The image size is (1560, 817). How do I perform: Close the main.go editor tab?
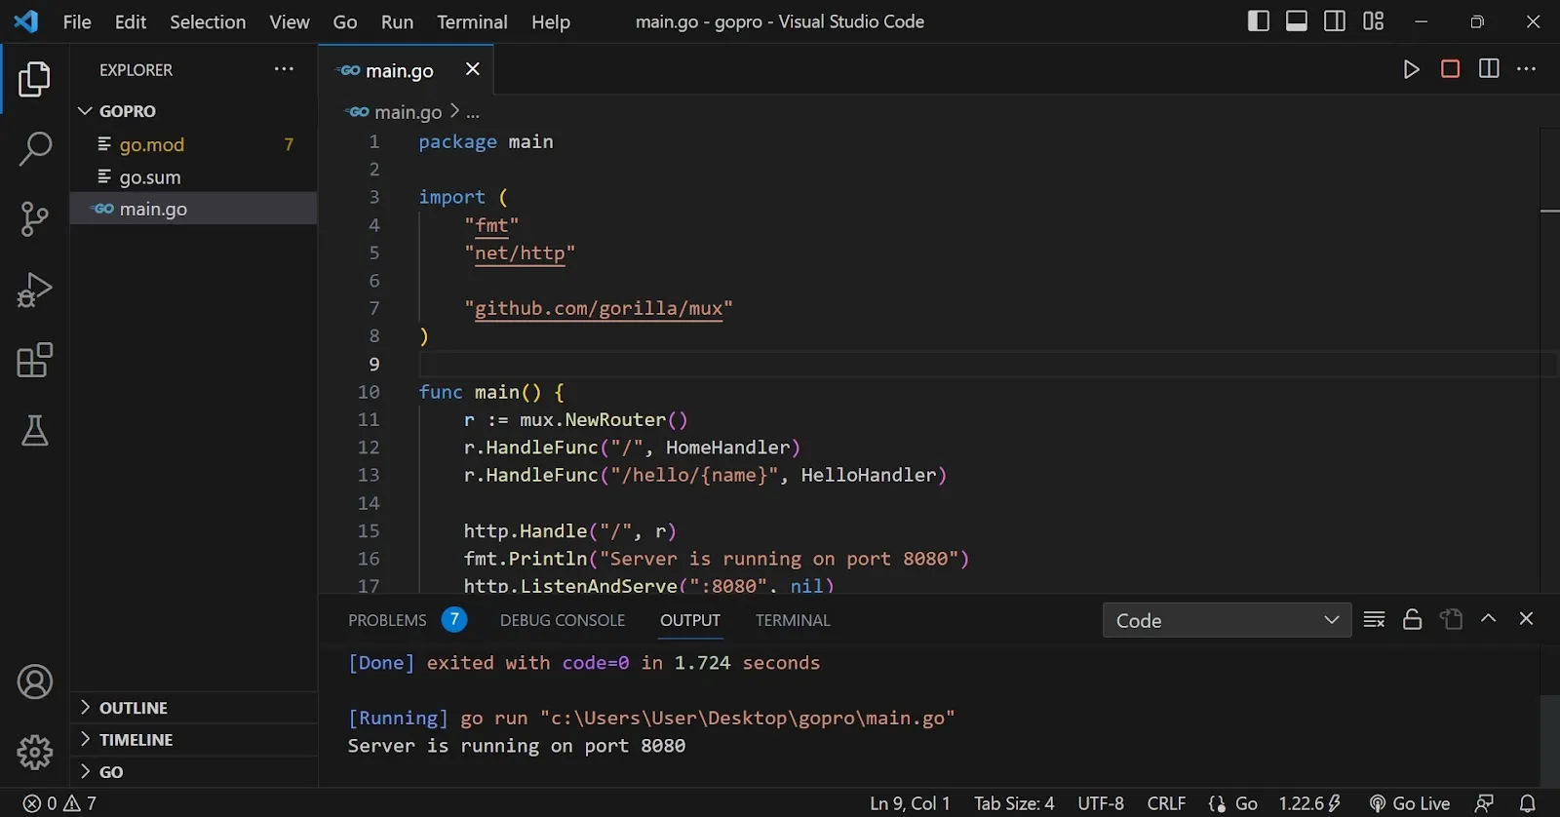[x=473, y=69]
